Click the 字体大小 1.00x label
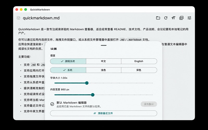 click(59, 78)
